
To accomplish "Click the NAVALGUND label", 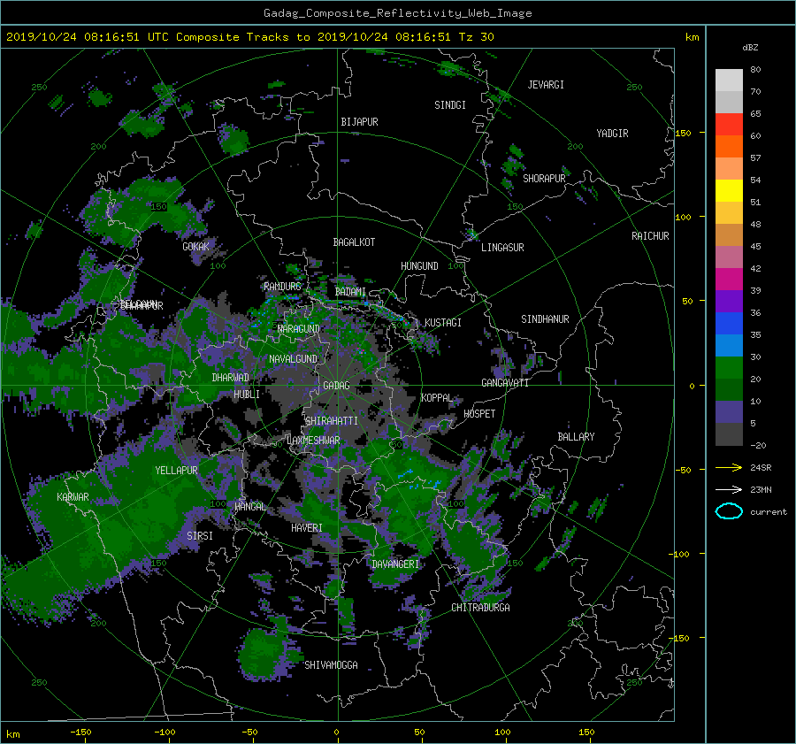I will (293, 359).
